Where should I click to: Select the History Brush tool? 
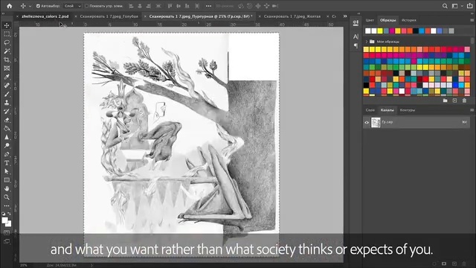coord(7,111)
